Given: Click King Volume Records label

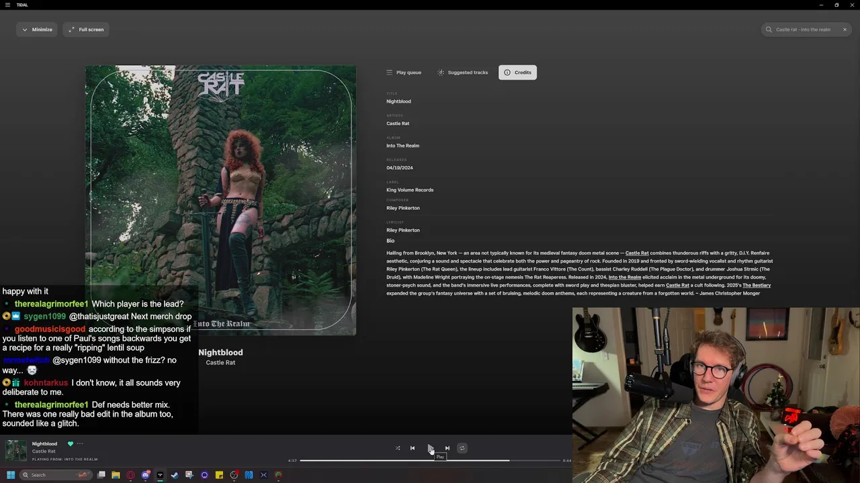Looking at the screenshot, I should point(410,190).
